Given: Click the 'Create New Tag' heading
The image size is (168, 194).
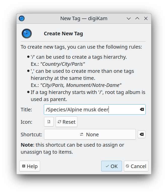Looking at the screenshot, I should tap(63, 34).
